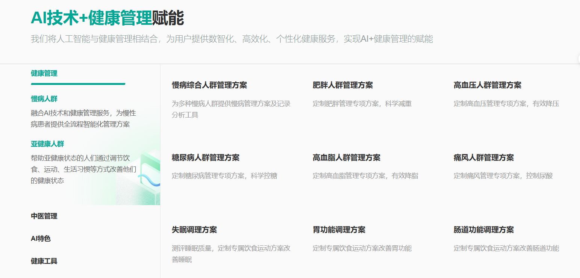
Task: Click the AI技术+健康管理赋能 page heading
Action: click(x=107, y=18)
